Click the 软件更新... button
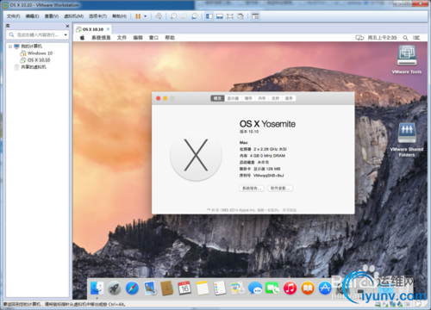The width and height of the screenshot is (431, 310). point(280,189)
